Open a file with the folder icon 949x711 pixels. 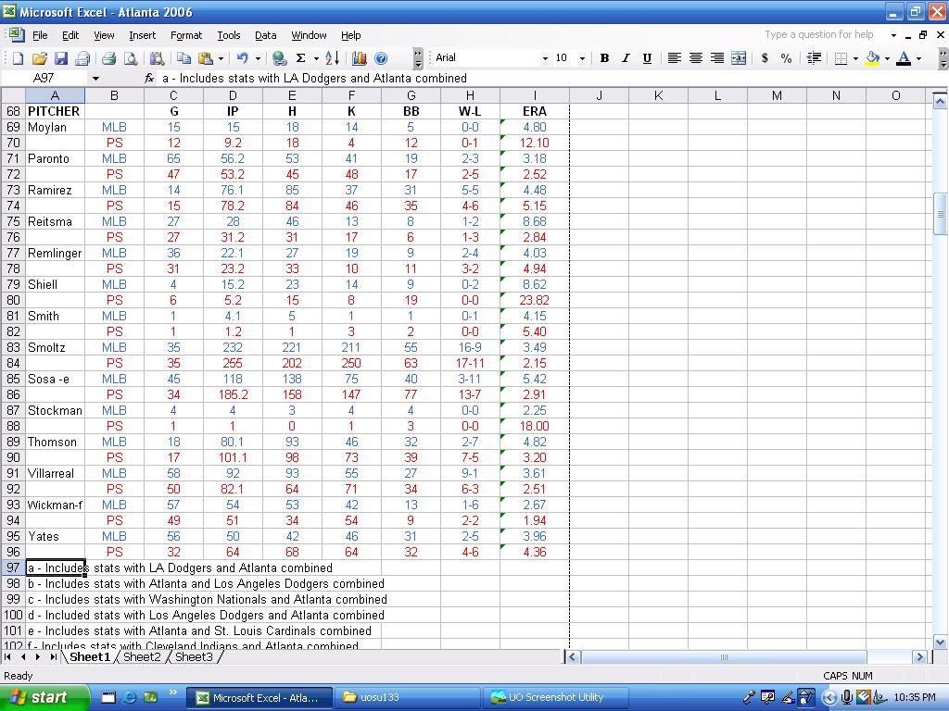(39, 58)
